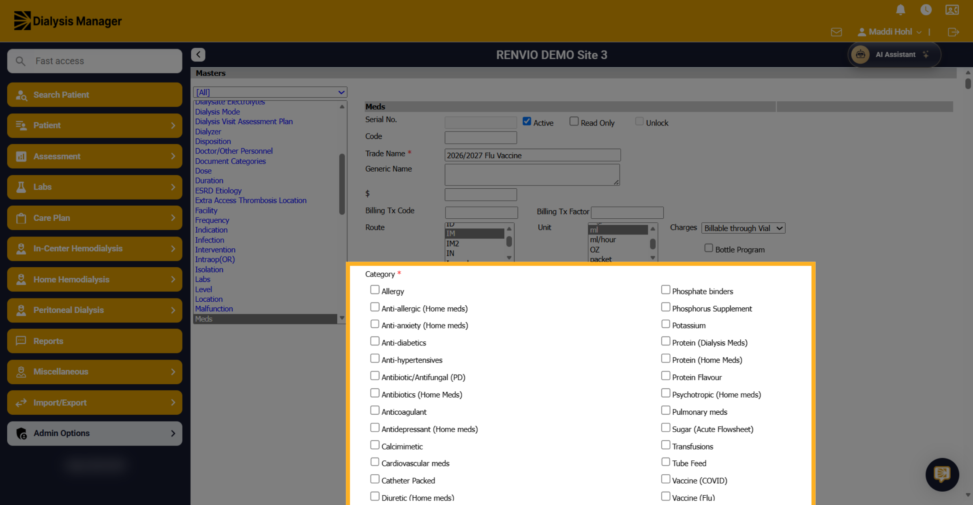Check the Phosphate binders checkbox
Viewport: 973px width, 505px height.
click(x=666, y=290)
